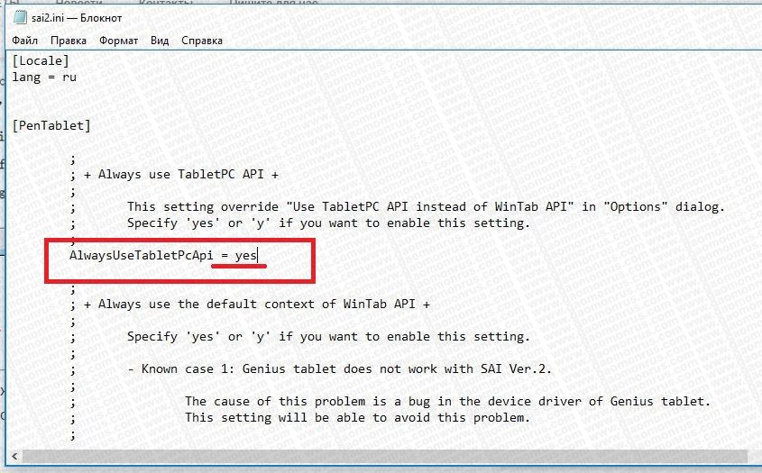Click the Always use the default context line

(250, 304)
